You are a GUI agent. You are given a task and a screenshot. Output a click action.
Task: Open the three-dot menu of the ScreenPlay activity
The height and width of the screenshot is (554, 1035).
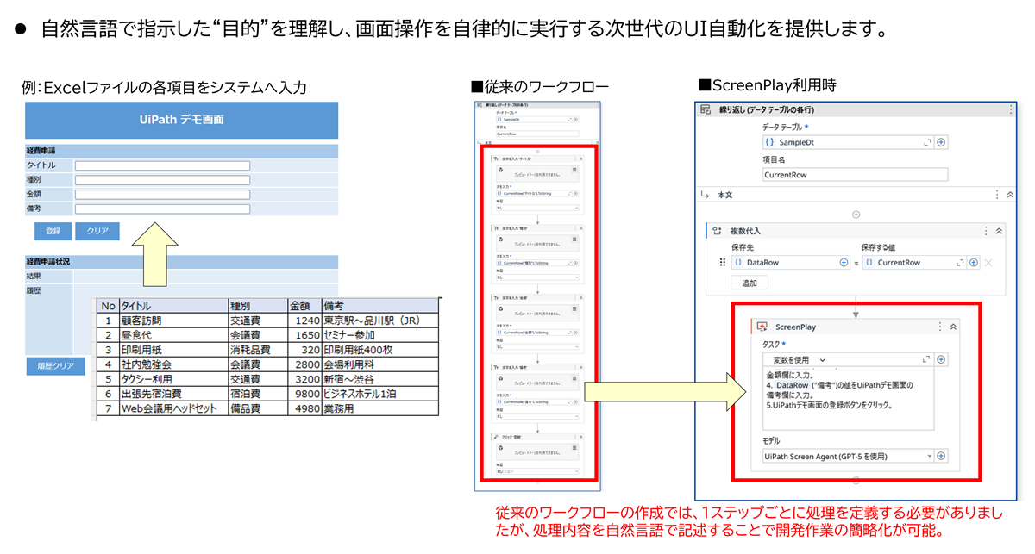pos(940,327)
